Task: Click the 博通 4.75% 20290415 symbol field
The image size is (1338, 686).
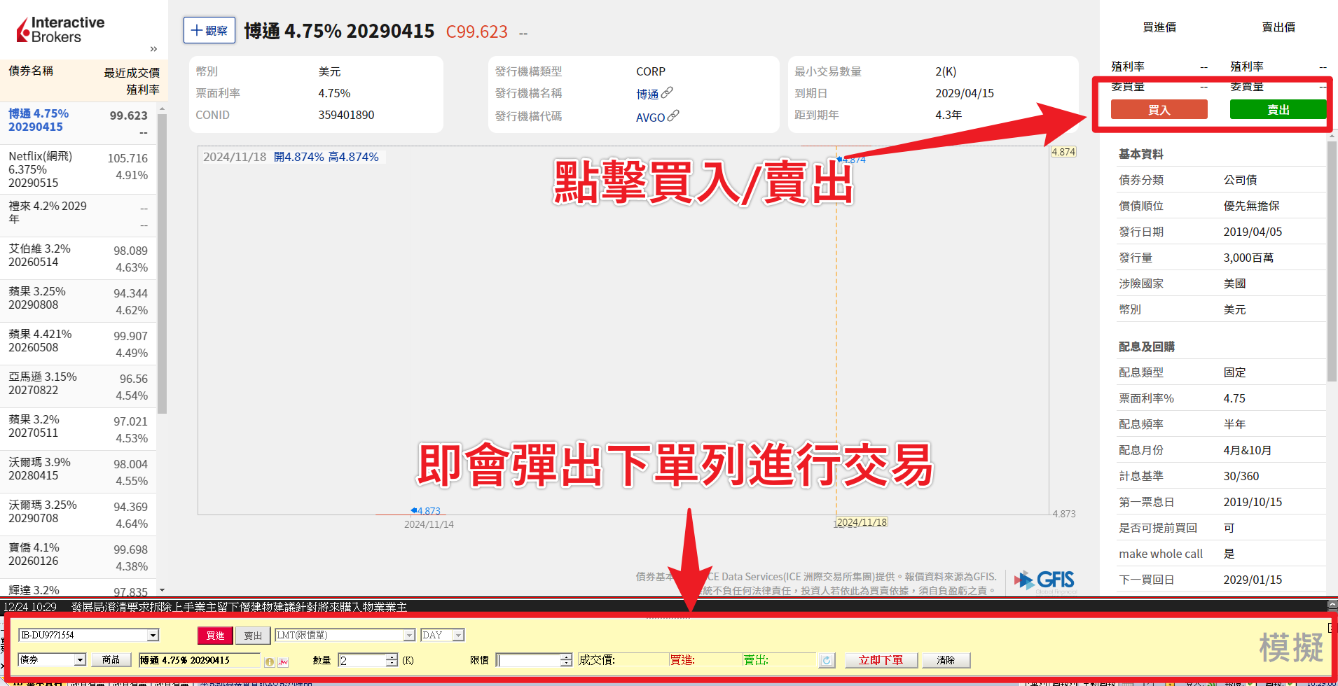Action: pos(199,660)
